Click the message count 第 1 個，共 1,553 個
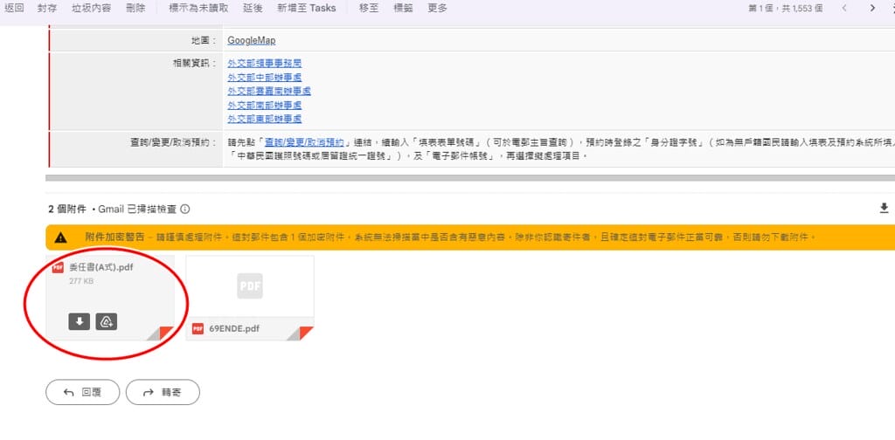 pos(786,8)
